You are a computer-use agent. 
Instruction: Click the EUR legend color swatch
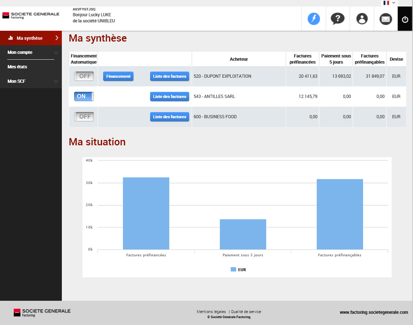click(x=233, y=270)
